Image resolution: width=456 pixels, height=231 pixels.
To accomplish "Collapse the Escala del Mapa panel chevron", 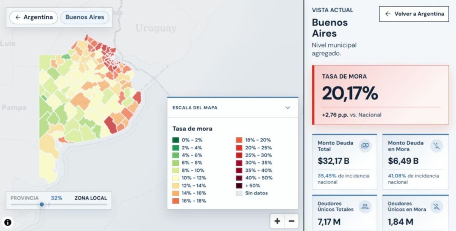I will point(288,108).
